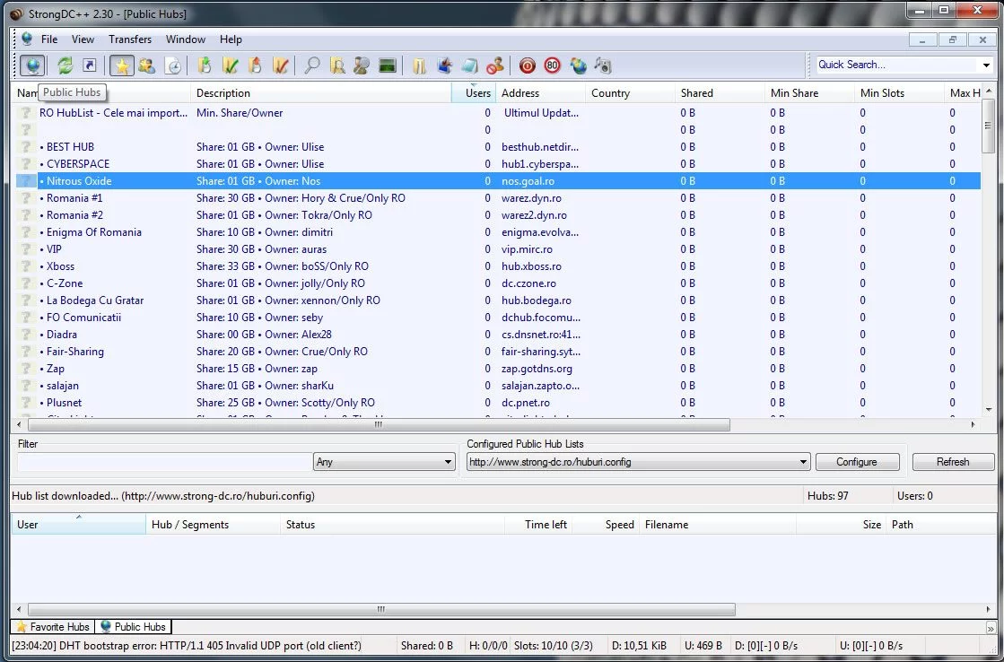Open the configured hub list URL dropdown
This screenshot has height=662, width=1004.
tap(639, 462)
